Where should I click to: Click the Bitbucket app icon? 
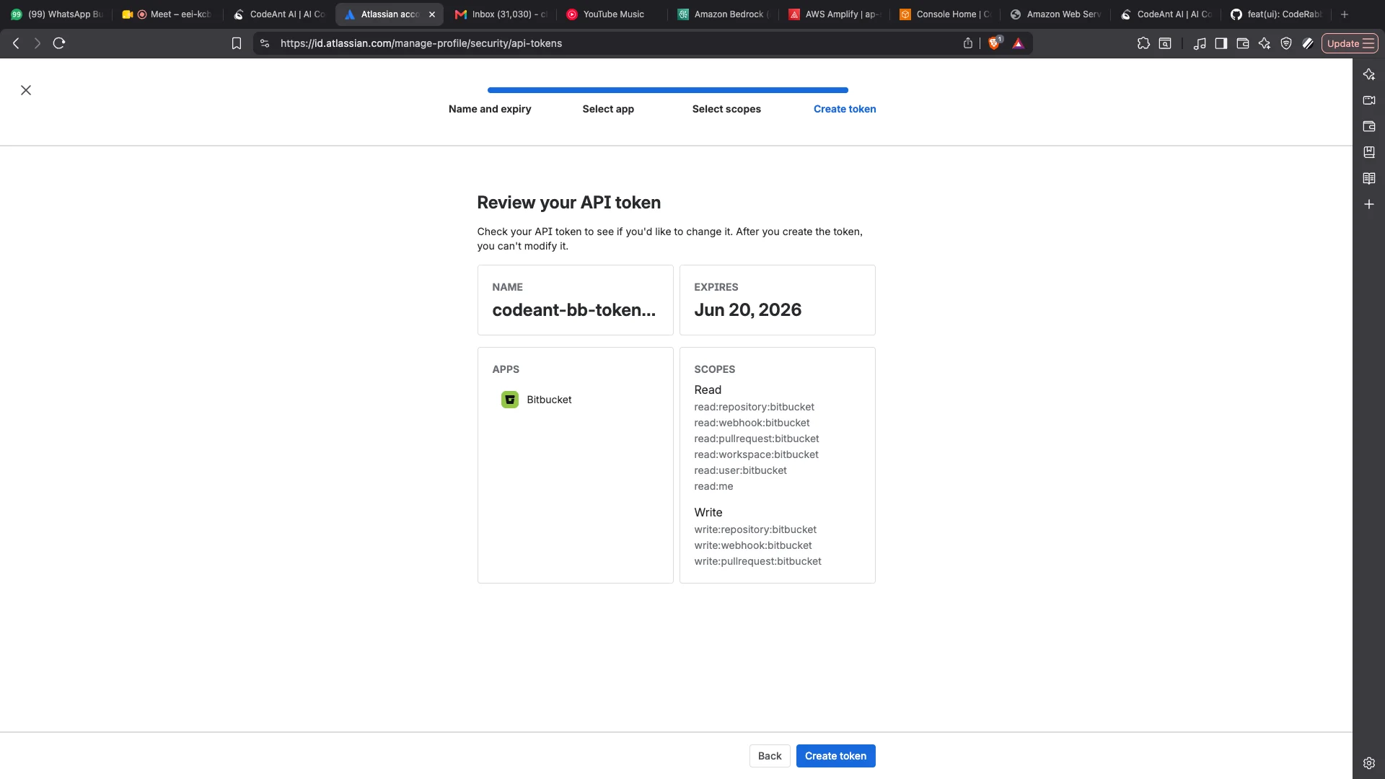(510, 400)
